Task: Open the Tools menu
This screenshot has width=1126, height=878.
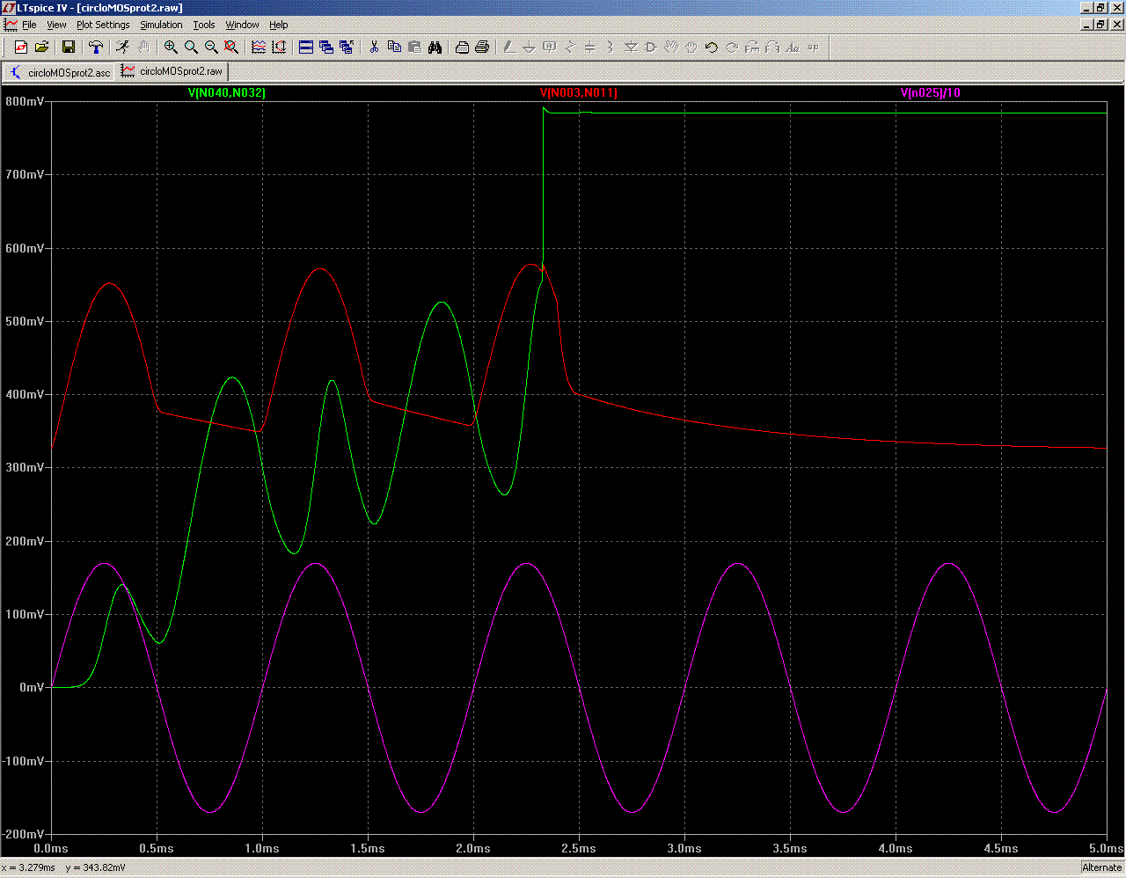Action: 204,25
